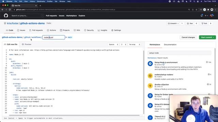
Task: Open the Wiki tab
Action: [77, 30]
